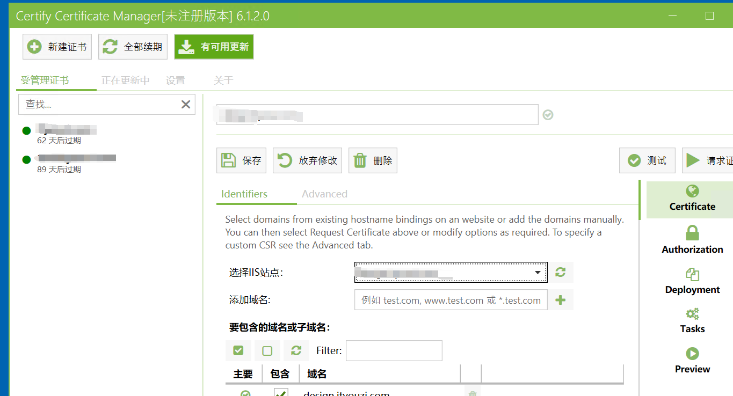Switch to Identifiers tab
This screenshot has height=396, width=733.
point(244,194)
